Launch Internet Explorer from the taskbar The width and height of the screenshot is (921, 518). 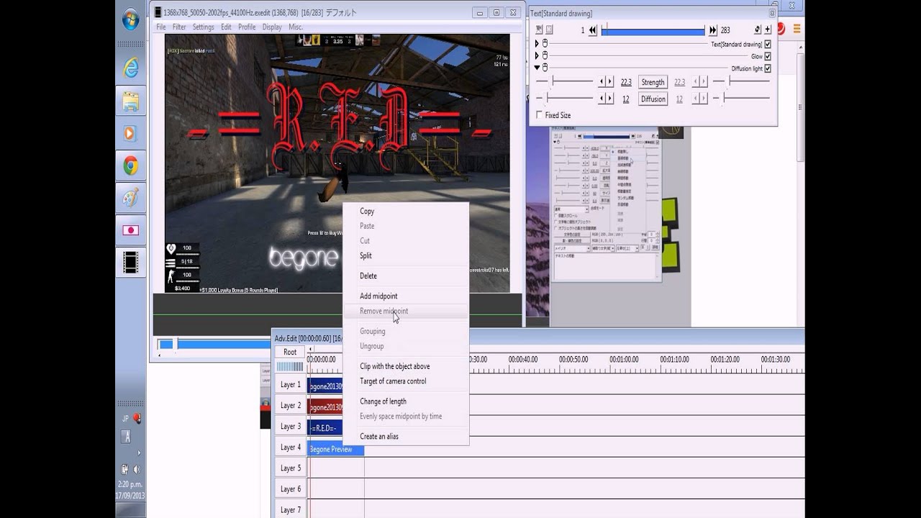[x=131, y=68]
